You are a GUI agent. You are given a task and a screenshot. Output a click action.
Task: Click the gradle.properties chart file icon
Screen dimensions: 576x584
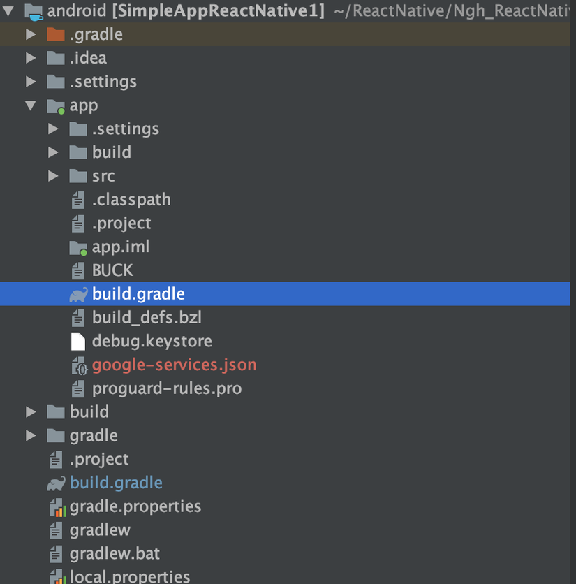click(57, 506)
